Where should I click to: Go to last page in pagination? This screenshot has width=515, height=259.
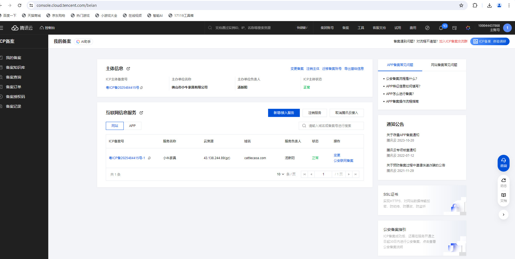coord(356,174)
